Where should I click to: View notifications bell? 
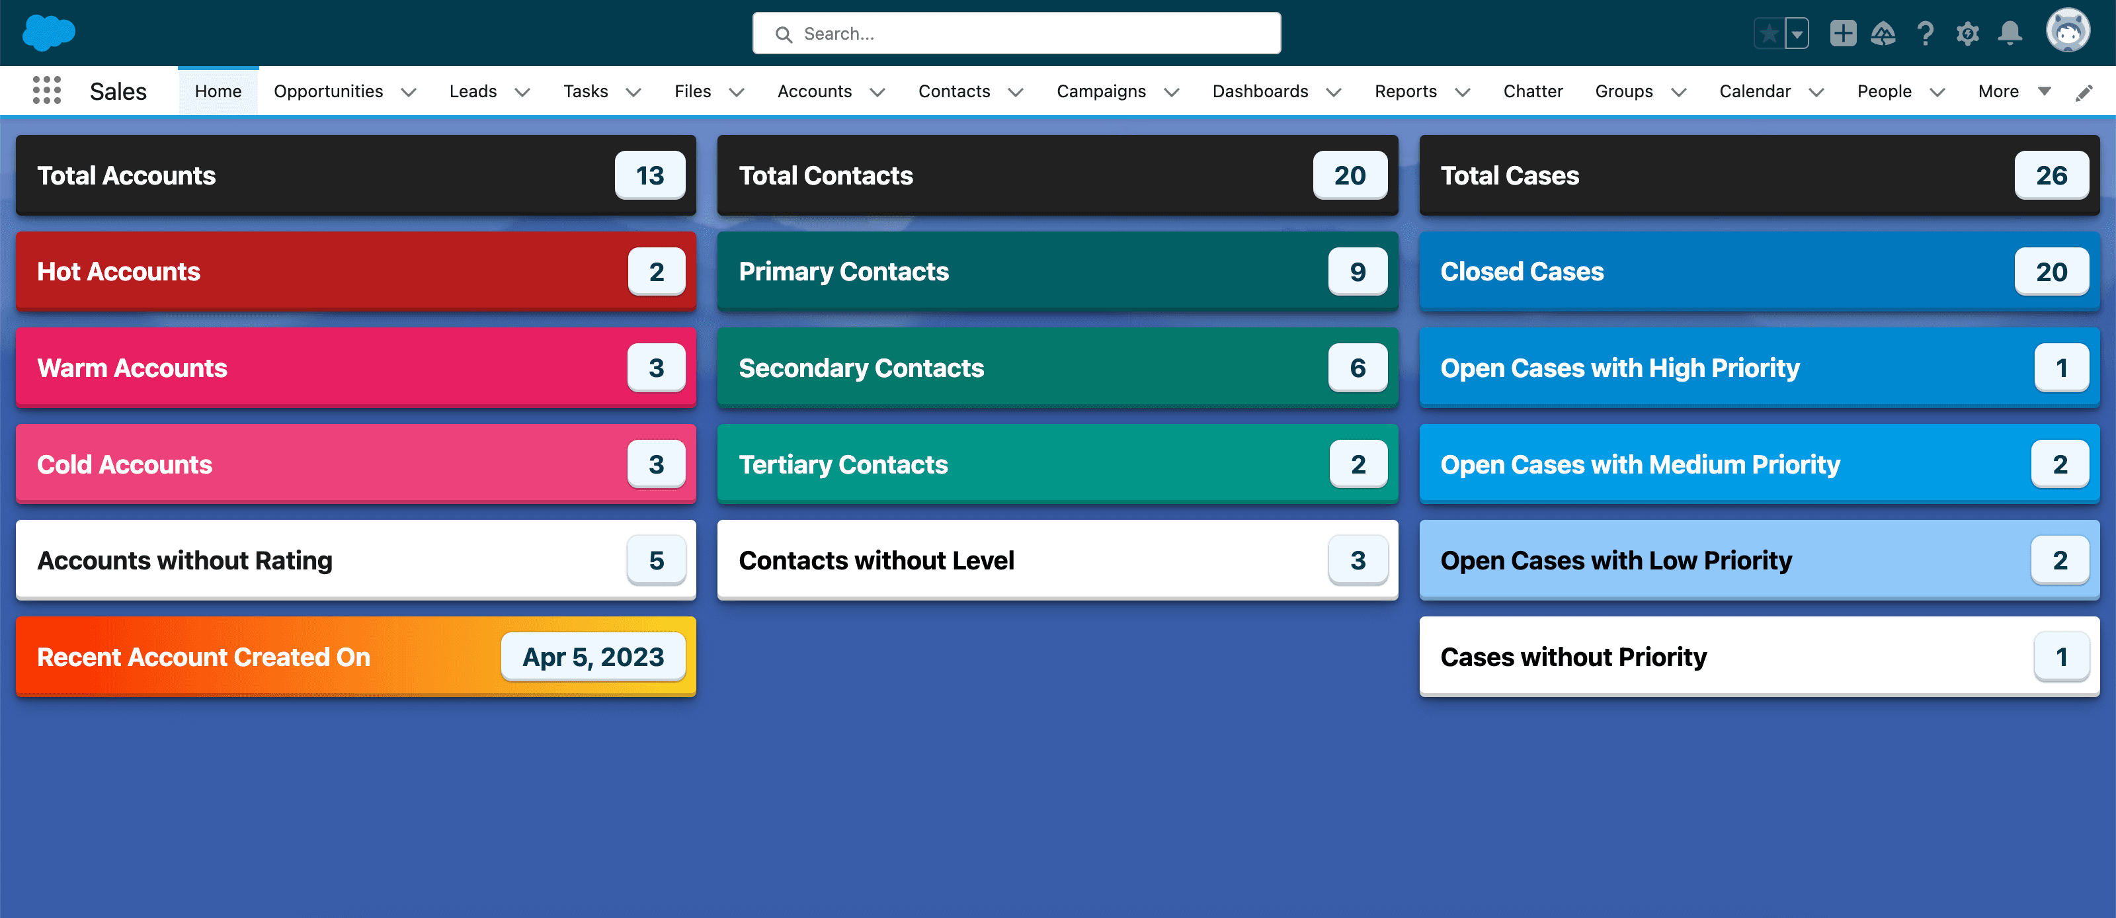click(x=2010, y=34)
